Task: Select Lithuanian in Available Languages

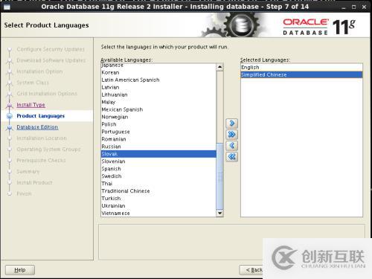Action: 158,94
